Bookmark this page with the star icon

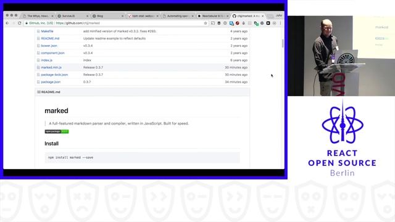(206, 23)
